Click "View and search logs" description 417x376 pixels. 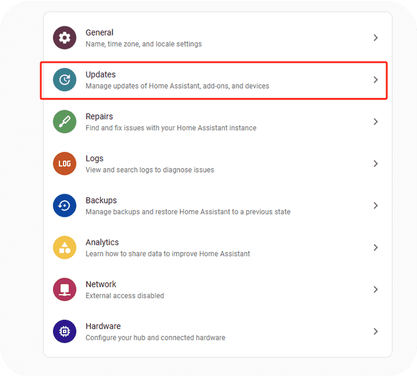pyautogui.click(x=149, y=170)
